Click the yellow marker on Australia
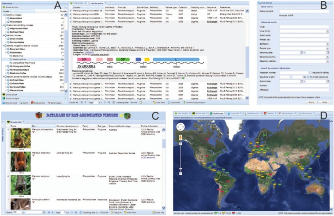 pos(316,187)
